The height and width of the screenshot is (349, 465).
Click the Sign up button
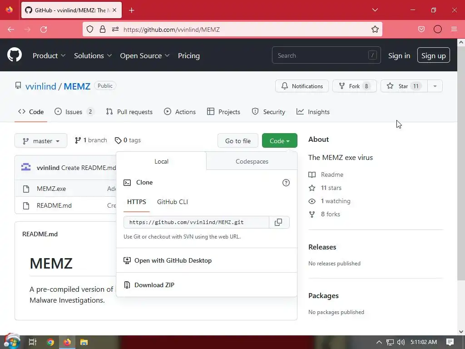click(434, 55)
